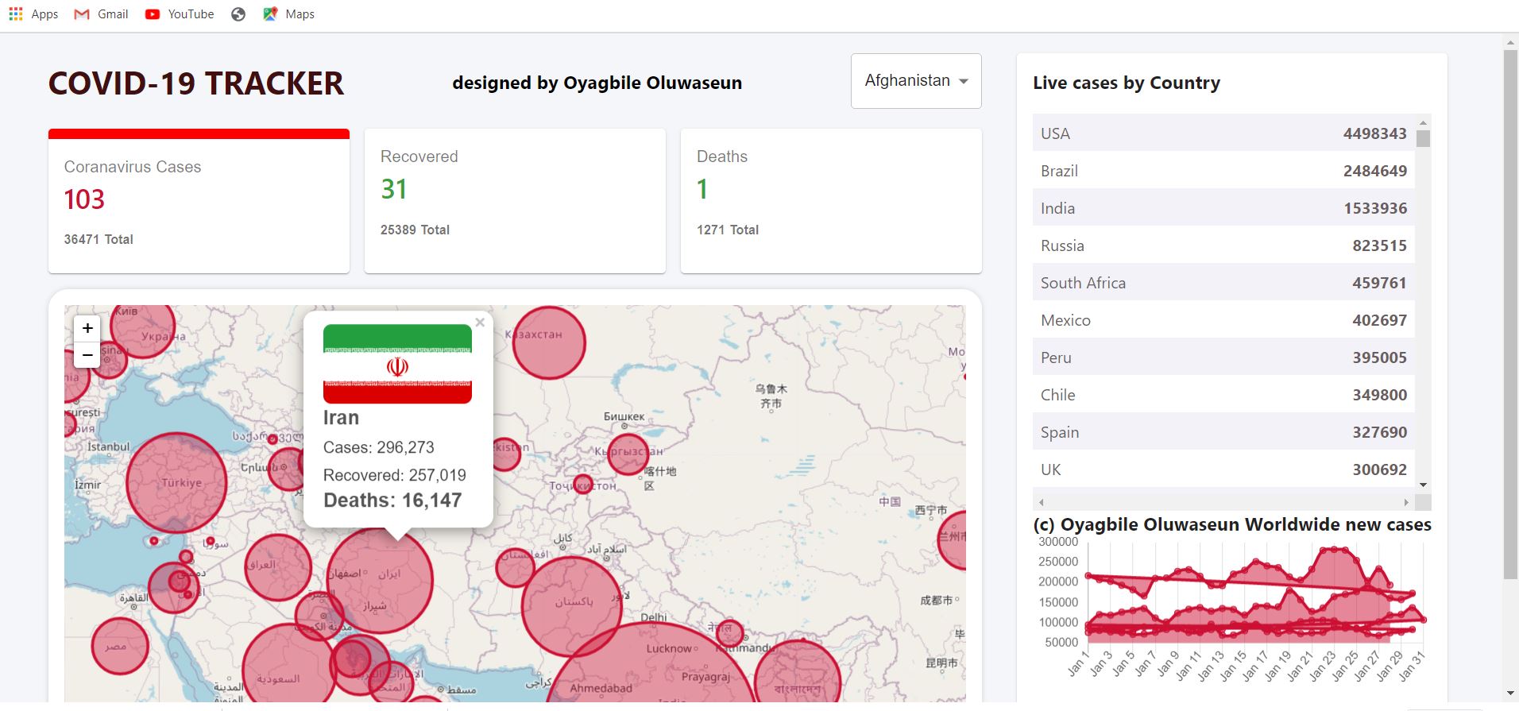Open the Gmail bookmark
The height and width of the screenshot is (711, 1519).
click(x=101, y=14)
